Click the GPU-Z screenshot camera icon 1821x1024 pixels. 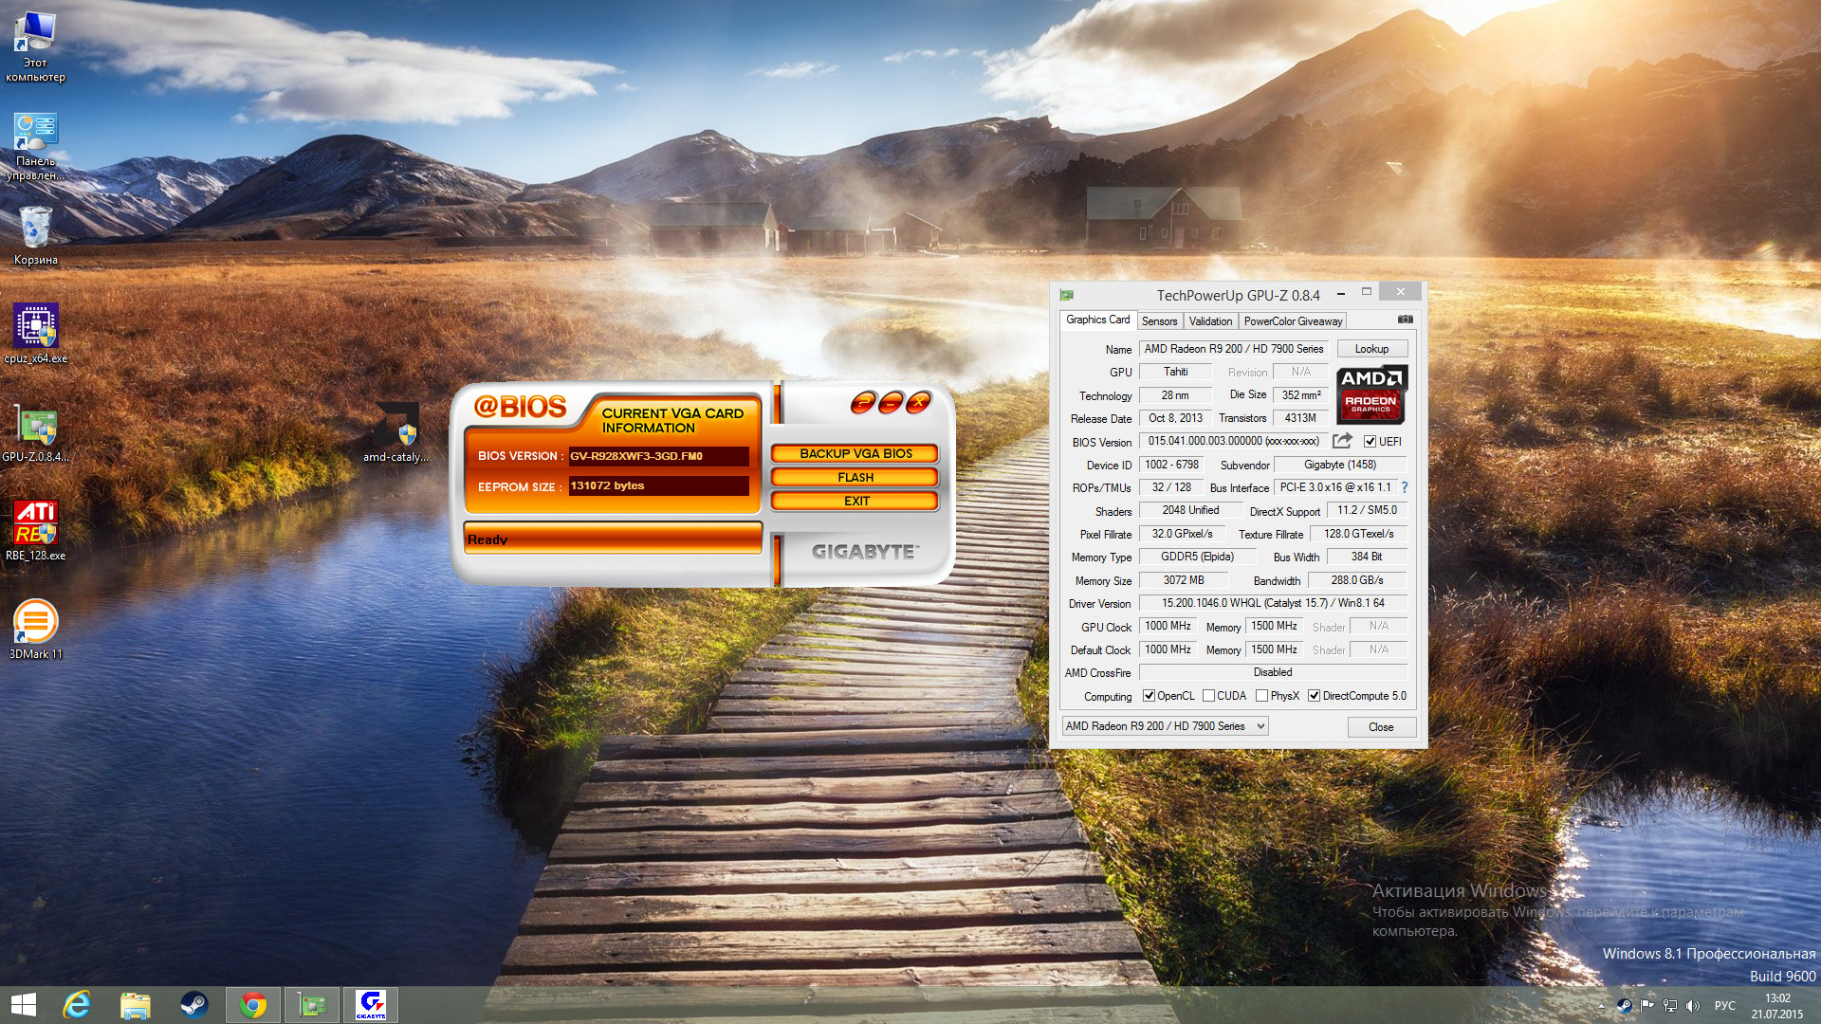[1405, 320]
